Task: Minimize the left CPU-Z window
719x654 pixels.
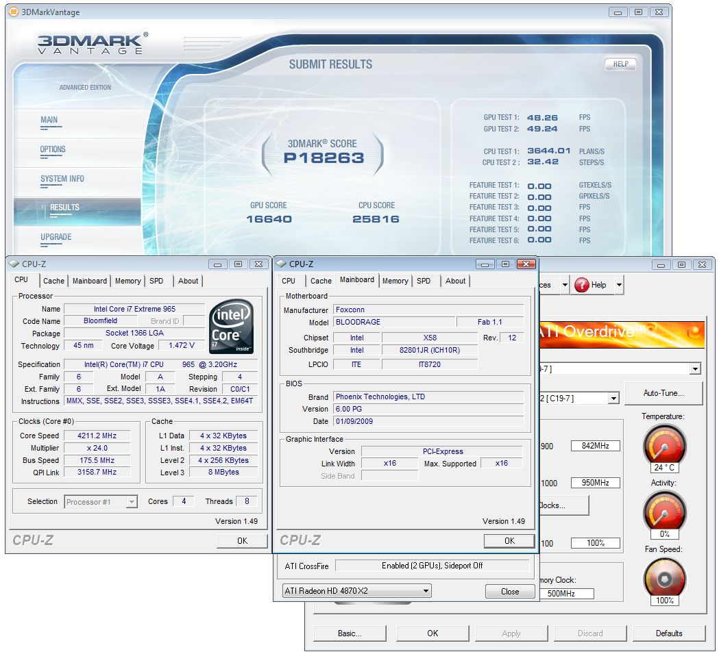Action: (217, 264)
